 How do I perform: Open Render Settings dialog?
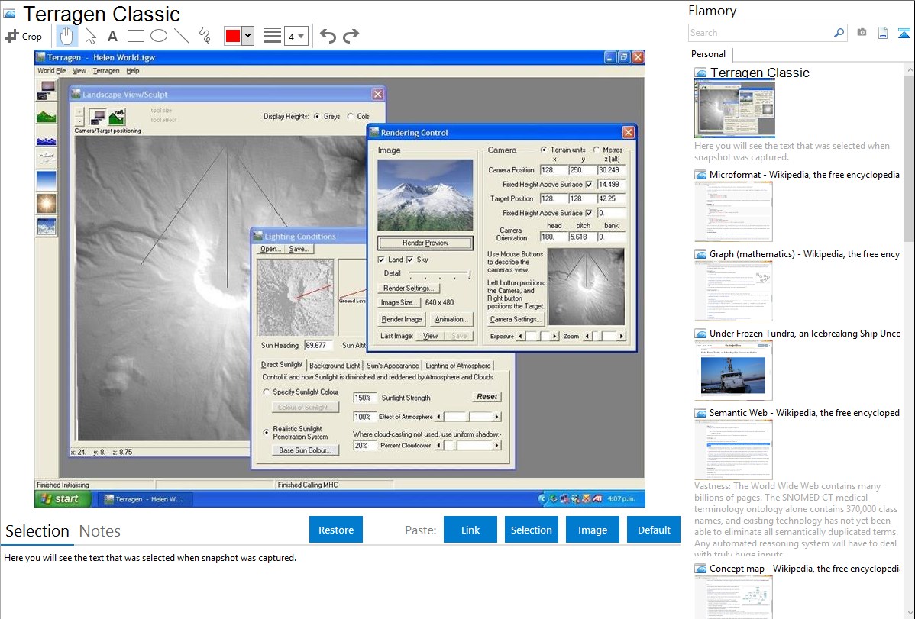tap(409, 289)
